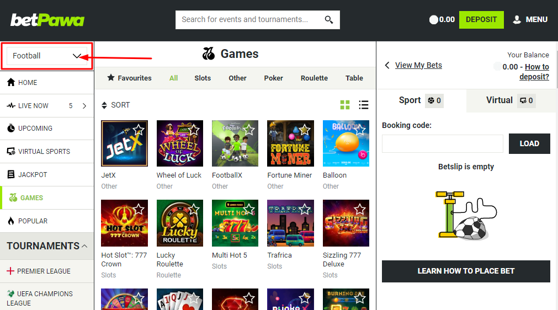
Task: Open the Sort options
Action: (116, 105)
